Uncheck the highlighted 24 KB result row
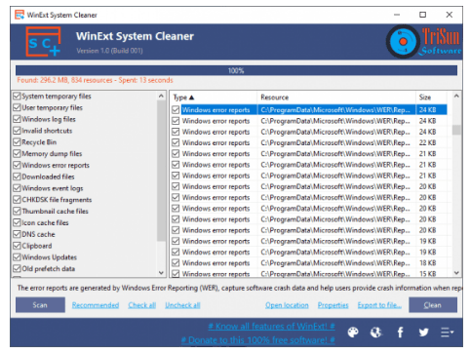This screenshot has width=470, height=354. click(176, 110)
